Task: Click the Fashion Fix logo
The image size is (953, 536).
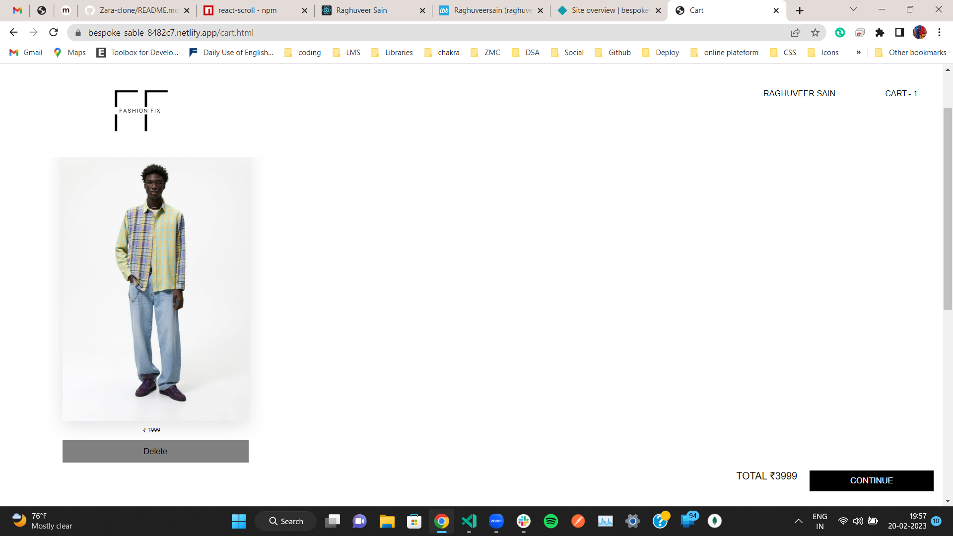Action: pyautogui.click(x=141, y=110)
